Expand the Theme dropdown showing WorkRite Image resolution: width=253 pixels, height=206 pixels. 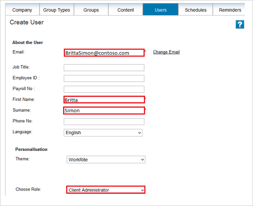[106, 159]
